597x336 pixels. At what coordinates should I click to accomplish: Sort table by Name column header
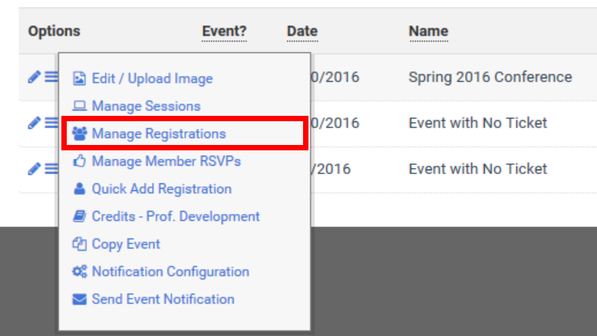428,31
